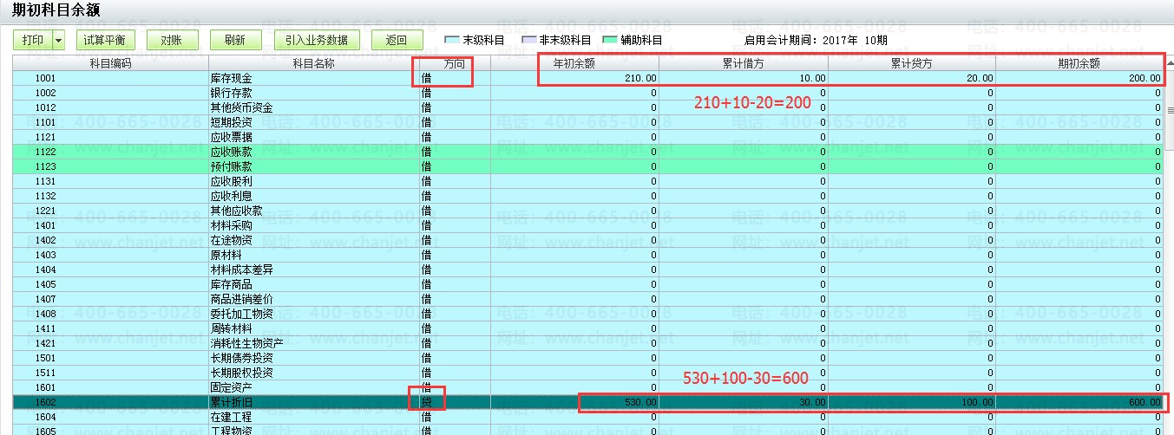Edit 年初余额 cell for 库存现金
The width and height of the screenshot is (1174, 435).
click(x=574, y=78)
